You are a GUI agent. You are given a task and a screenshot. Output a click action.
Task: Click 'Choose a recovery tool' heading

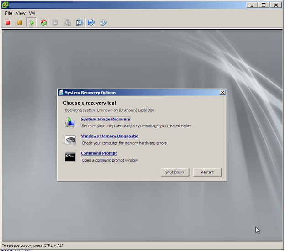pyautogui.click(x=90, y=103)
